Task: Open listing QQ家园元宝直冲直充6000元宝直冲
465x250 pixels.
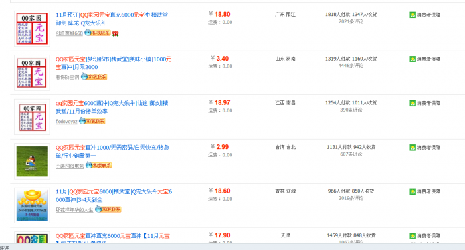Action: tap(113, 239)
